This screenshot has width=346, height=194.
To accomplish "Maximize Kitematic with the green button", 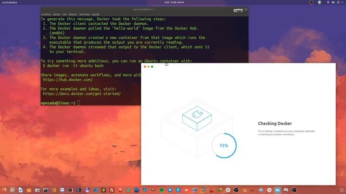I will coord(152,67).
